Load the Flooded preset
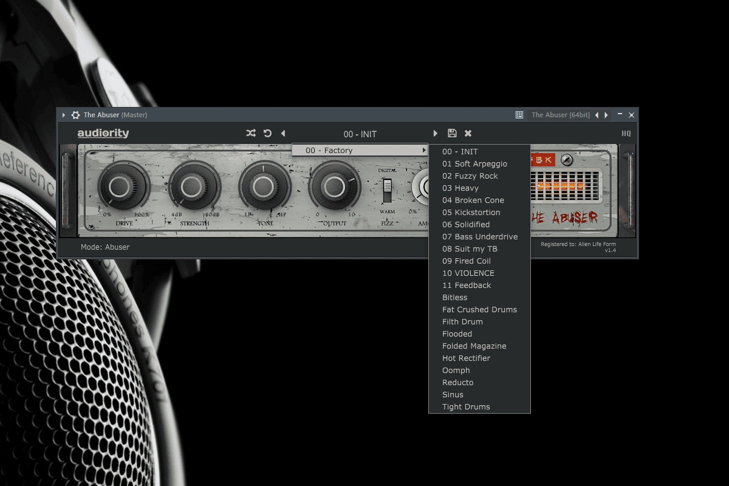This screenshot has height=486, width=729. (x=479, y=334)
